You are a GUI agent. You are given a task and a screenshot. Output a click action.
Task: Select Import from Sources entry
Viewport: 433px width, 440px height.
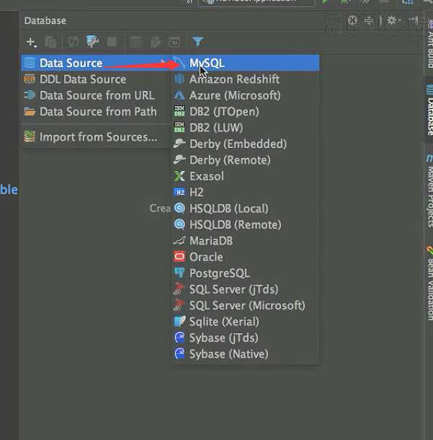[x=96, y=137]
